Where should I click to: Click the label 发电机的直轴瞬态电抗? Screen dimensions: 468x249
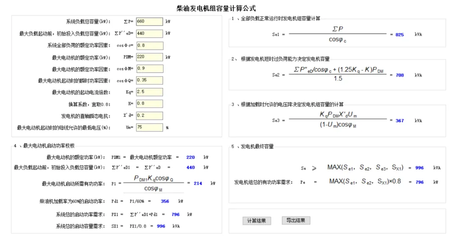tap(86, 116)
